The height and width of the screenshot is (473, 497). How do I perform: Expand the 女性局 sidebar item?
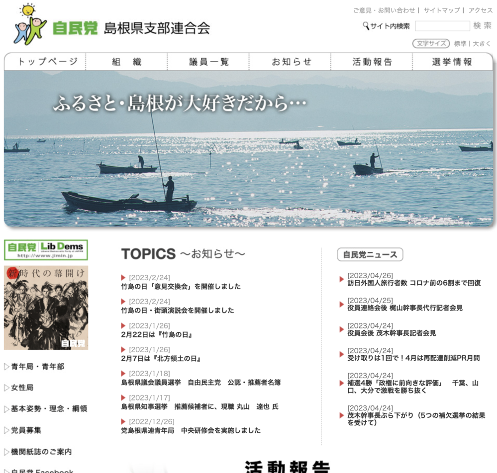pos(22,388)
